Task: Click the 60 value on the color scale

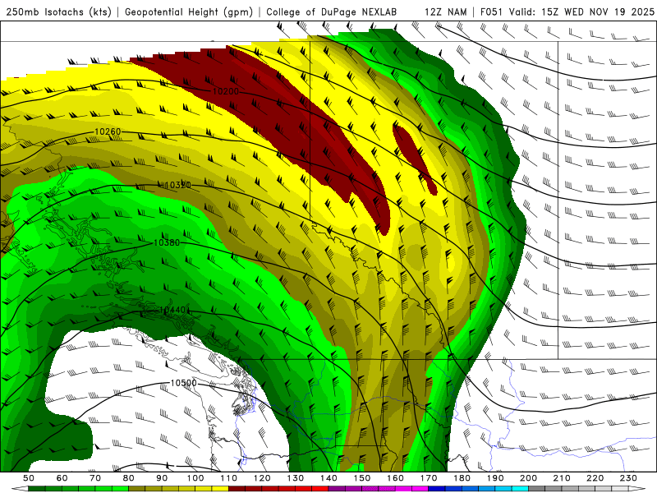Action: click(62, 478)
